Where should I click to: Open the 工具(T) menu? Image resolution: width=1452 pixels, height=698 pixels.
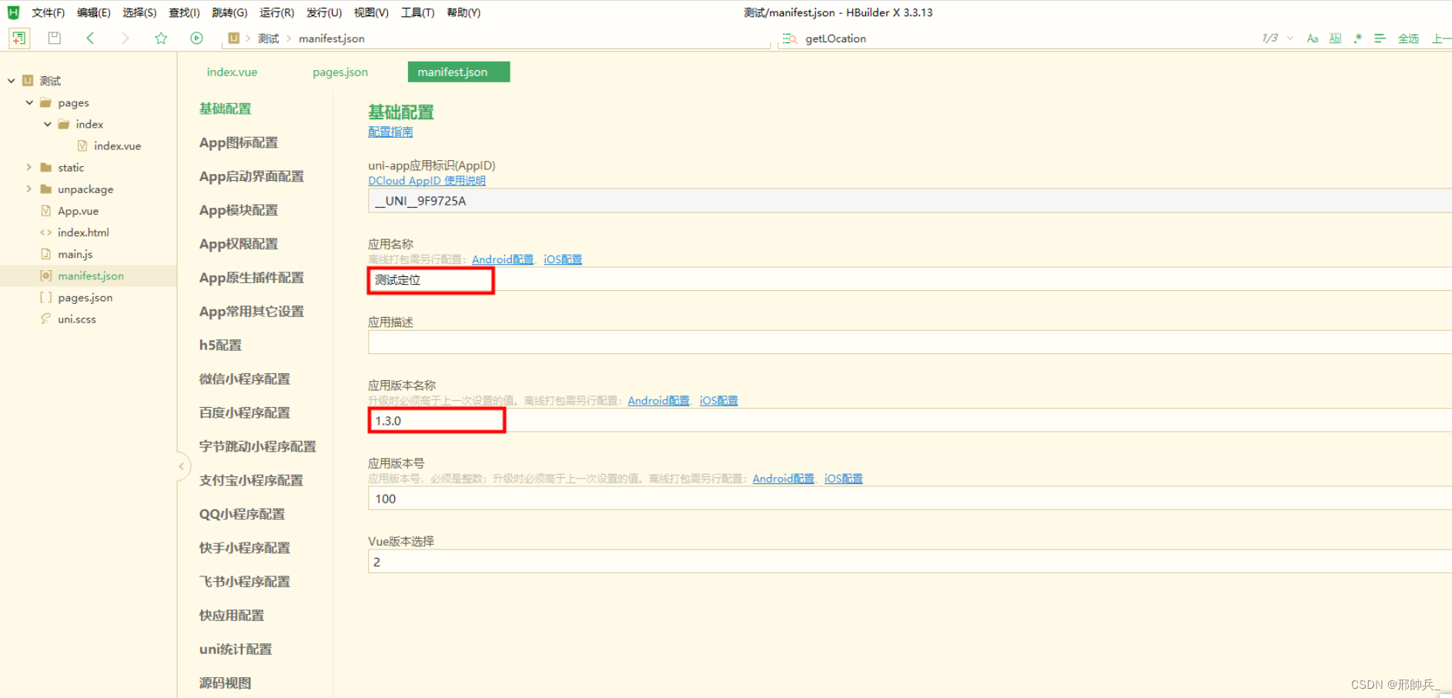point(417,12)
